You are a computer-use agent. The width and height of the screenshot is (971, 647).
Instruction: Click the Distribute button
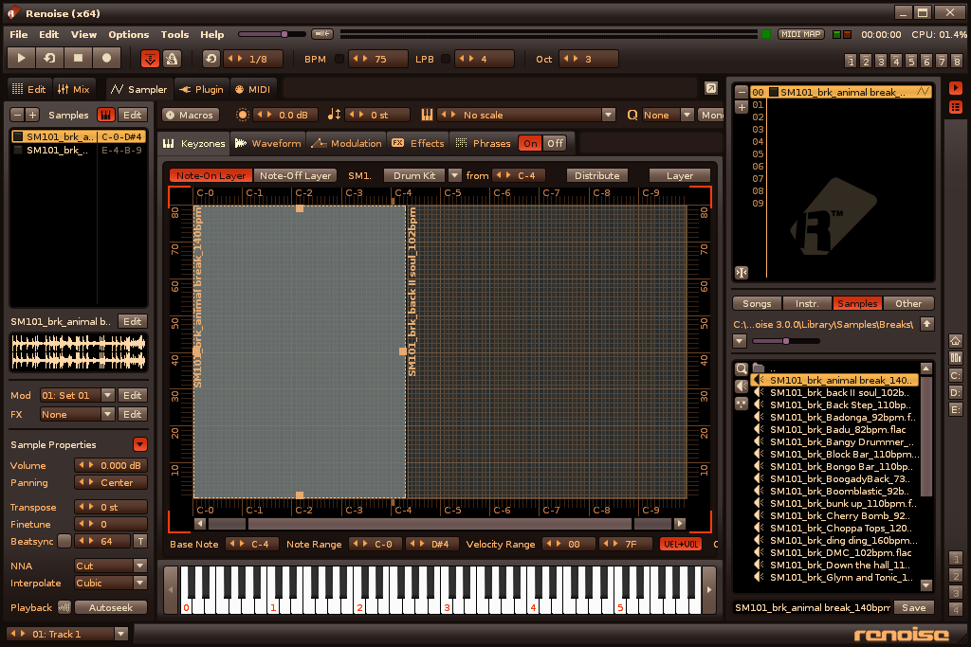597,175
